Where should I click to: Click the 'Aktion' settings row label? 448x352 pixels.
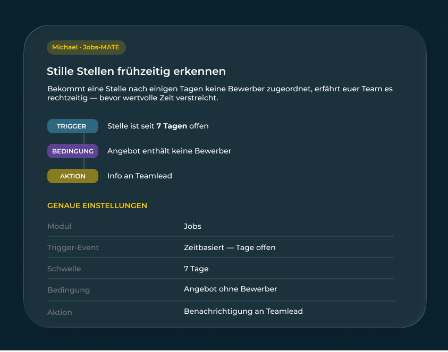(60, 312)
